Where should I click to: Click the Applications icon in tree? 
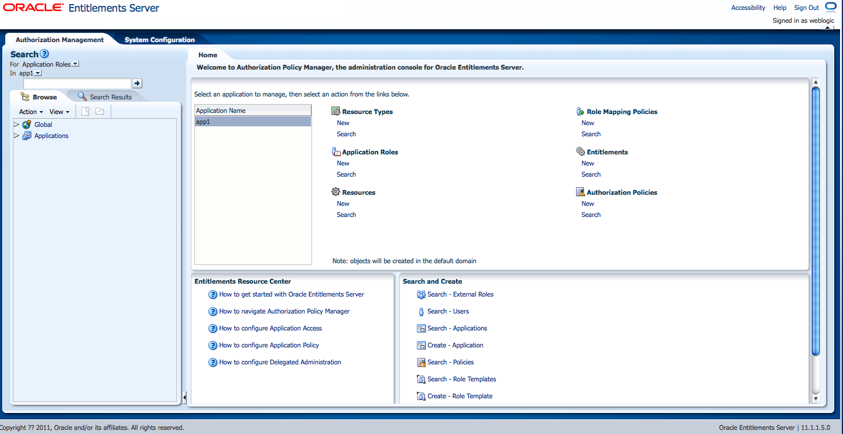tap(26, 136)
